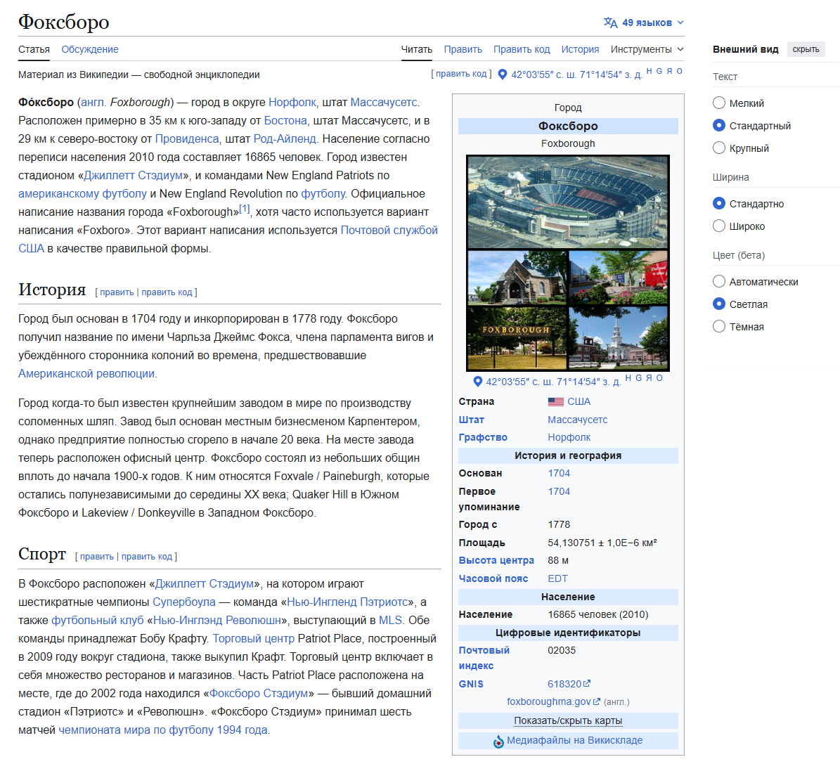840x764 pixels.
Task: Select Светлая color theme
Action: (719, 304)
